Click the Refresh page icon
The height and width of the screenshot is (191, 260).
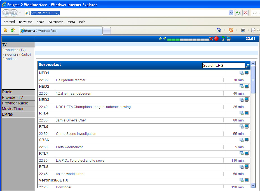click(238, 13)
